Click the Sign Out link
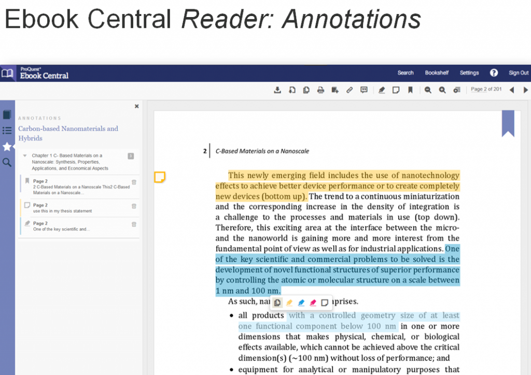This screenshot has height=375, width=531. 519,73
